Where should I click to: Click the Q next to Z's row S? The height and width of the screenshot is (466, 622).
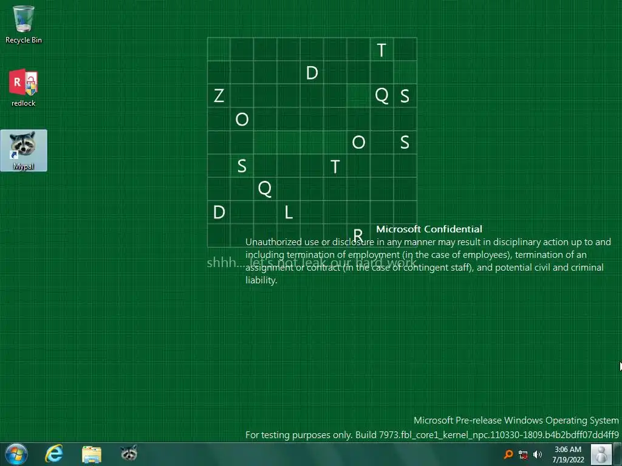pos(381,95)
